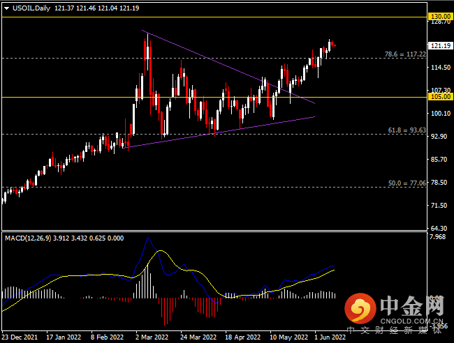Click the MACD(12,26,9) indicator label
Image resolution: width=454 pixels, height=343 pixels.
28,238
